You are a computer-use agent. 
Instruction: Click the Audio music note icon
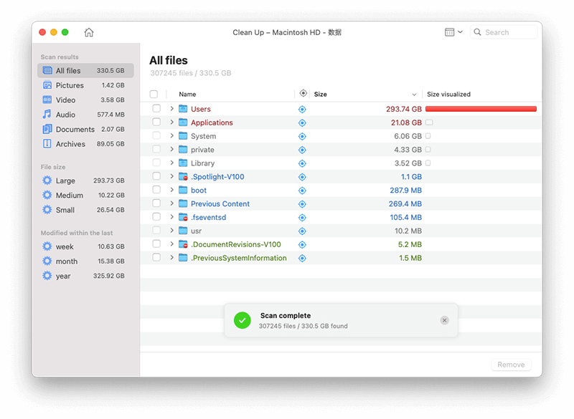tap(47, 115)
